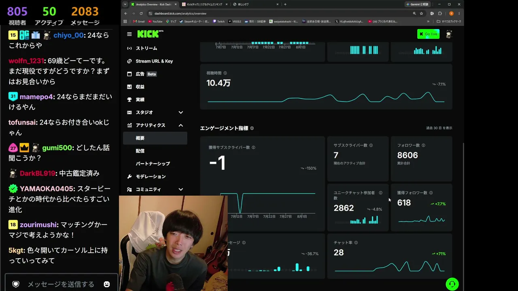This screenshot has width=518, height=291.
Task: Switch to Analytics Overview browser tab
Action: pyautogui.click(x=154, y=4)
